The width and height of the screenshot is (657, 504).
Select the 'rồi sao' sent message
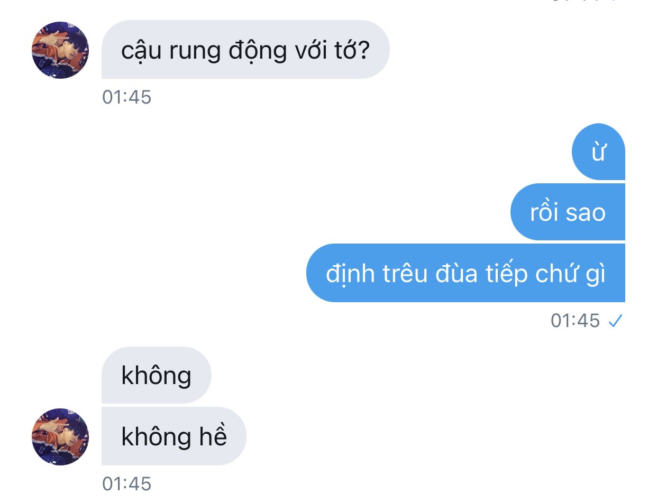[568, 212]
